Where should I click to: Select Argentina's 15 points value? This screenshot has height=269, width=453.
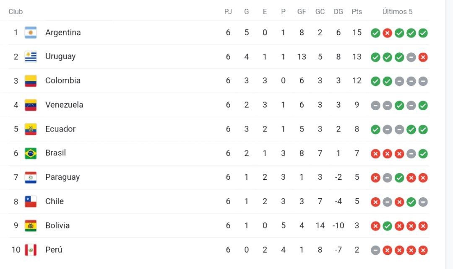[x=357, y=32]
